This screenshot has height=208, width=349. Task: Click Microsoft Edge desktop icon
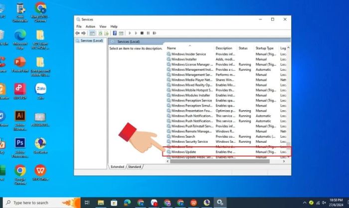click(20, 39)
